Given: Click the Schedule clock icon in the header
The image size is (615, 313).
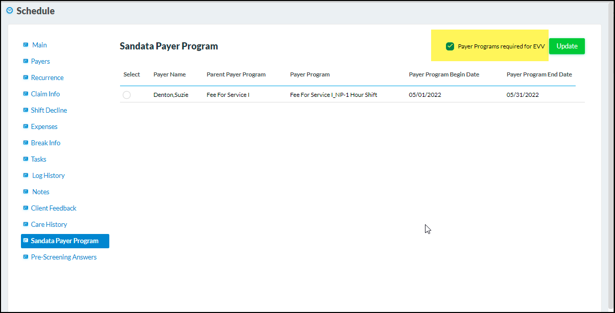Looking at the screenshot, I should [9, 10].
